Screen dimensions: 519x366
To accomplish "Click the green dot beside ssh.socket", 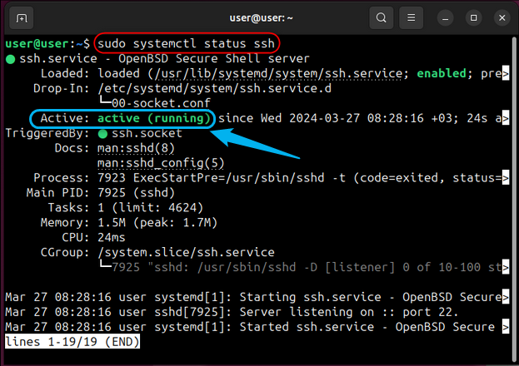I will (102, 133).
